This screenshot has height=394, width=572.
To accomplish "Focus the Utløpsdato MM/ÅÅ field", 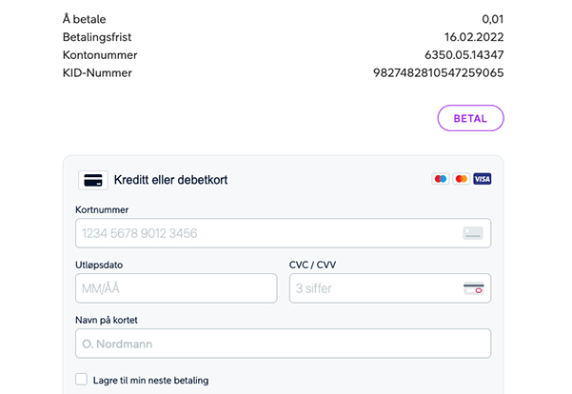I will pos(176,288).
